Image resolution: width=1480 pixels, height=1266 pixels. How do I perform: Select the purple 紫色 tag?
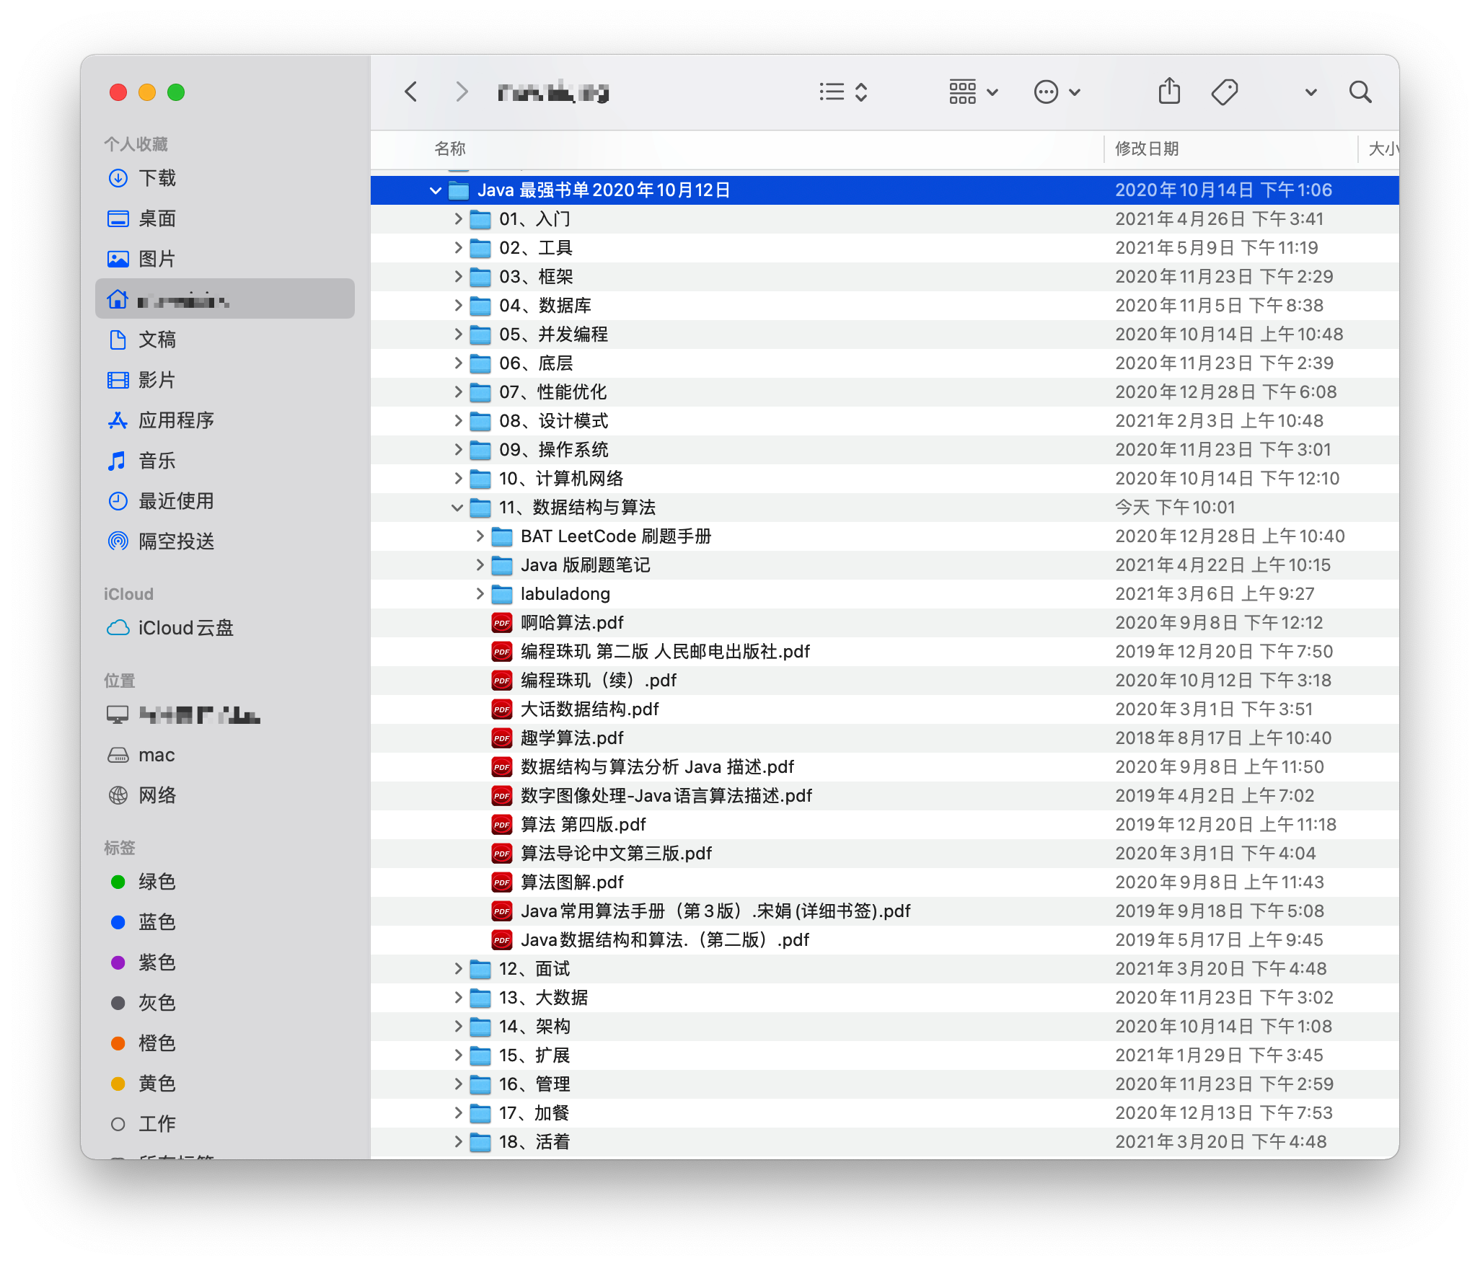(157, 962)
